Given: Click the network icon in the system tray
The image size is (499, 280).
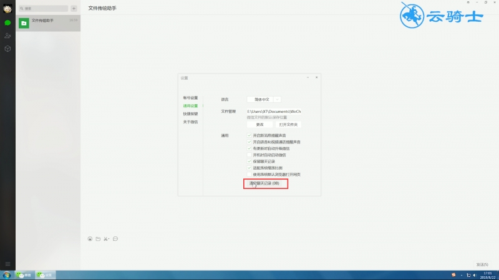Looking at the screenshot, I should click(468, 276).
